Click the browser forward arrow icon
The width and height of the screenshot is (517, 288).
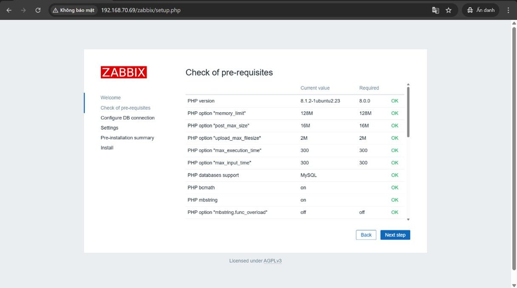[x=23, y=10]
